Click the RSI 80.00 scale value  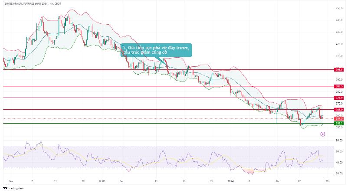click(x=339, y=141)
